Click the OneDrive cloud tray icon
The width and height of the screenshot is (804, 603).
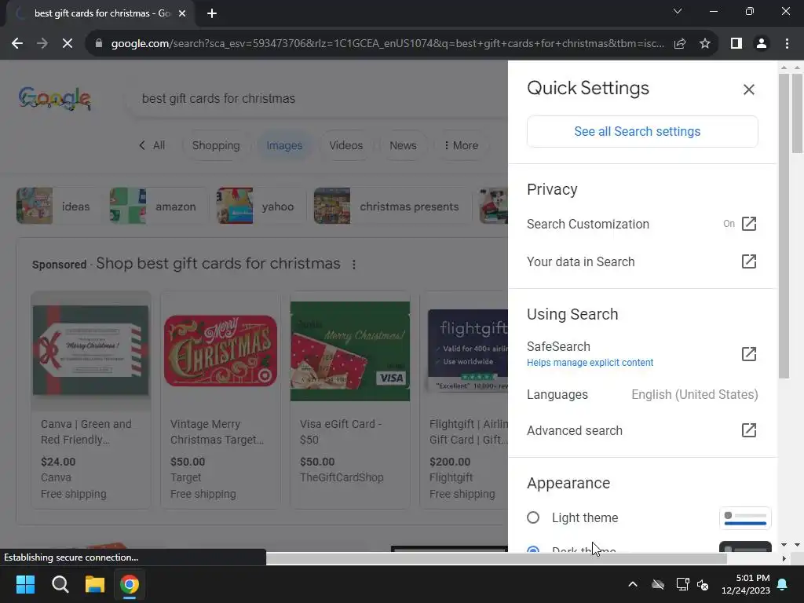coord(658,584)
